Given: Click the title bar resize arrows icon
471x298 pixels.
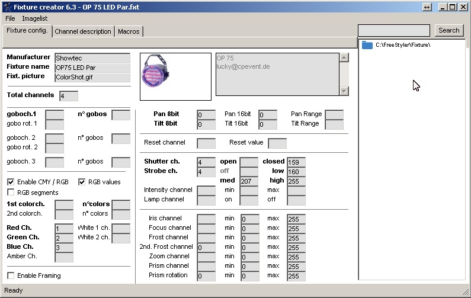Looking at the screenshot, I should pos(427,7).
